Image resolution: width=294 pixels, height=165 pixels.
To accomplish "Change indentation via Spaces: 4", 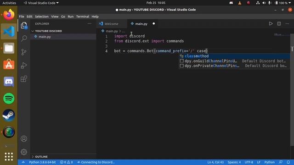I will click(234, 162).
